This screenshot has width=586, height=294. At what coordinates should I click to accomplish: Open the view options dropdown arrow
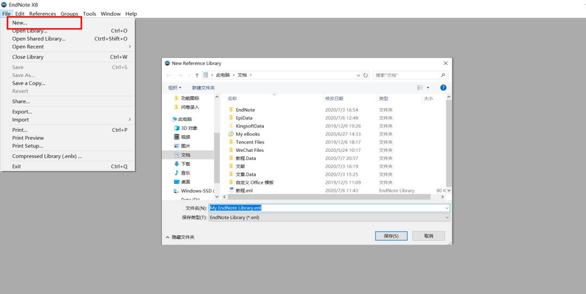tap(428, 87)
